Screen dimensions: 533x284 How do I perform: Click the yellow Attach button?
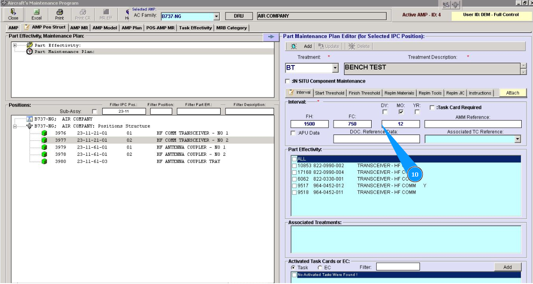(513, 93)
